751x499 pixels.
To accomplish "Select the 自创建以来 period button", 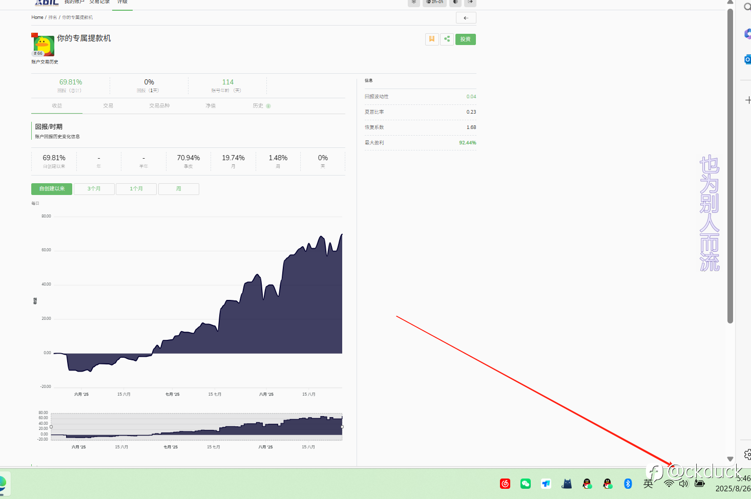I will [52, 189].
